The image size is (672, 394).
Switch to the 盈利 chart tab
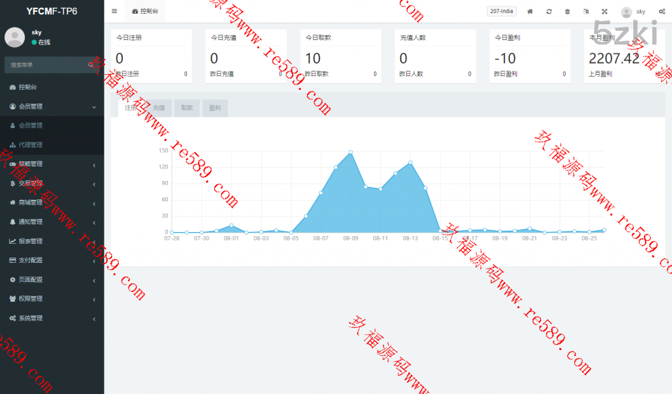pos(215,108)
